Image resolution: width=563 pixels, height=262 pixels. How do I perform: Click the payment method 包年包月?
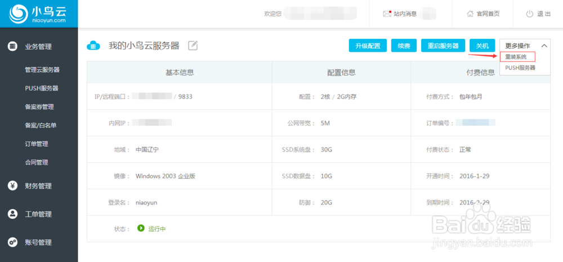point(471,97)
